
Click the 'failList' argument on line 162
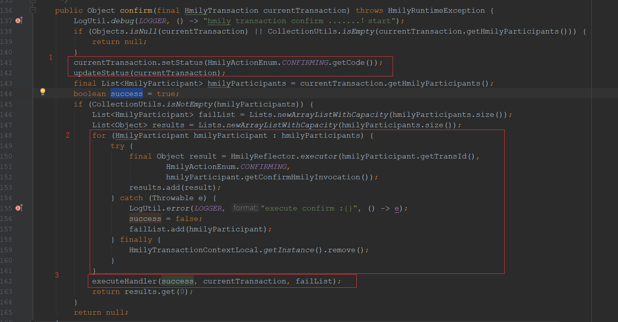(x=314, y=281)
